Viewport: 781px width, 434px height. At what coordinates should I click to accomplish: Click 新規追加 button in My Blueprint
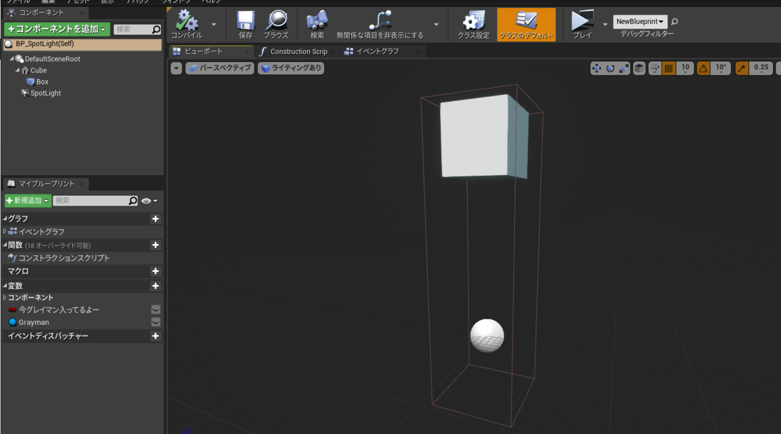27,201
